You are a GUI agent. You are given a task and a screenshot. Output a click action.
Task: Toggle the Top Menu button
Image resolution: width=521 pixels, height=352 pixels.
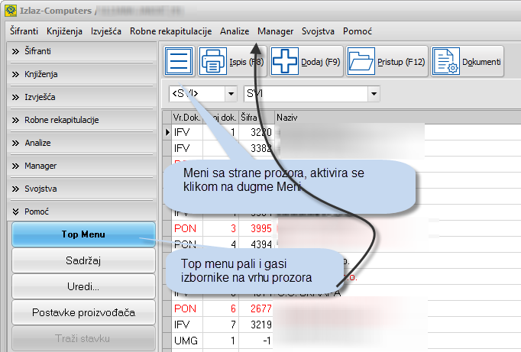pos(83,234)
